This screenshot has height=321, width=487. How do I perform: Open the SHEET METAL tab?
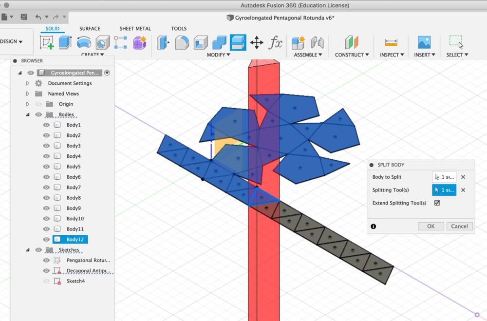pyautogui.click(x=135, y=28)
